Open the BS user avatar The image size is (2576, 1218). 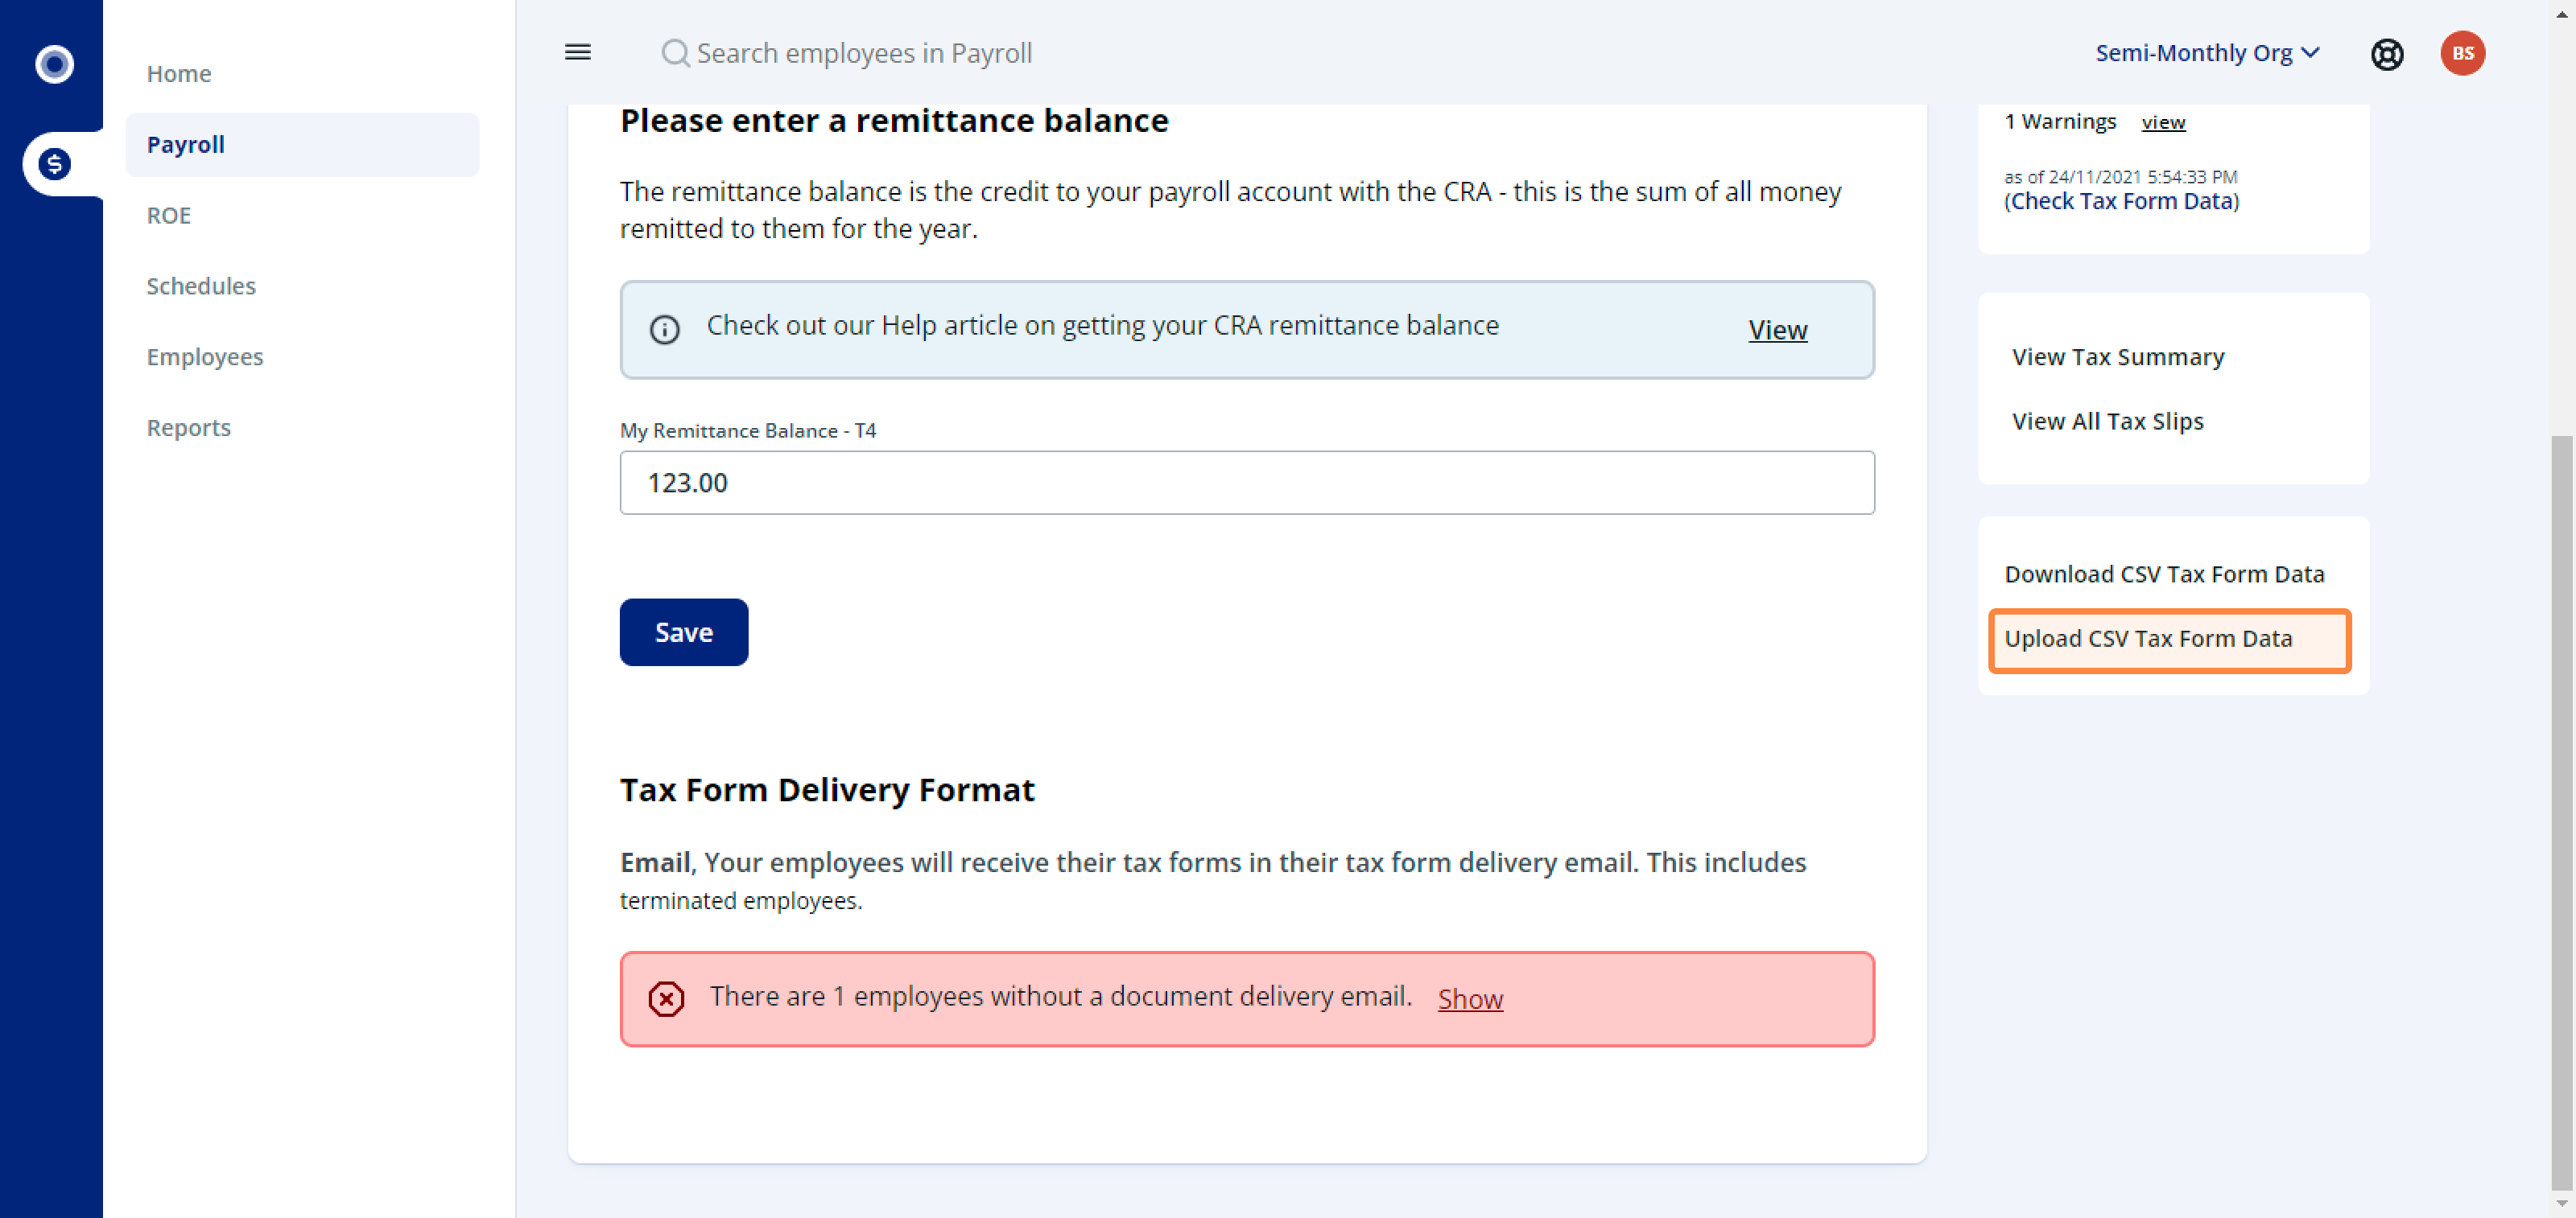(2462, 53)
